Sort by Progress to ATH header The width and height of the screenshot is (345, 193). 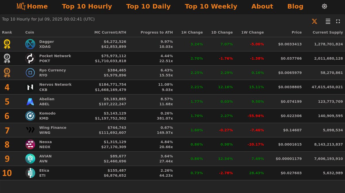[157, 33]
